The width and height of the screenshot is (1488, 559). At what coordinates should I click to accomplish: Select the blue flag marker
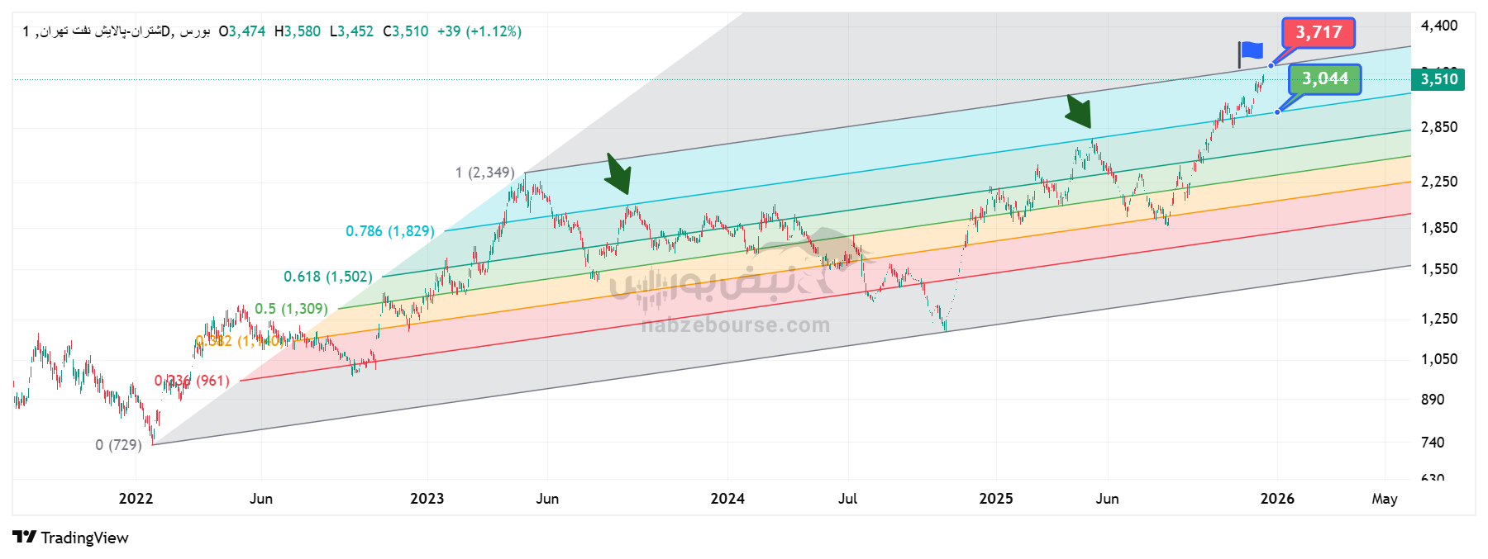pyautogui.click(x=1251, y=52)
